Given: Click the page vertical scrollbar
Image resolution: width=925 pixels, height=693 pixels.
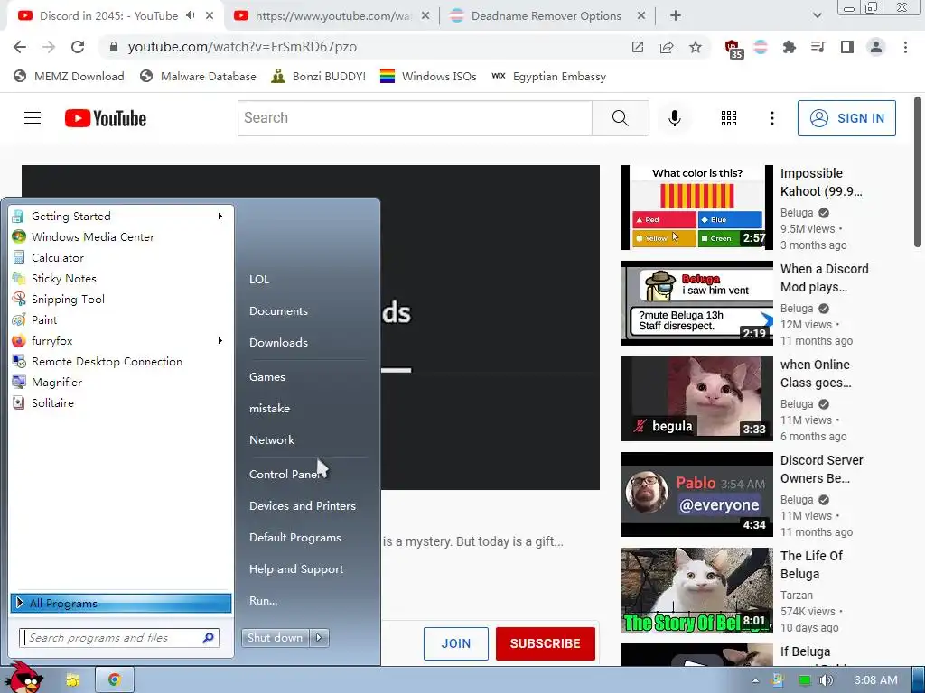Looking at the screenshot, I should tap(918, 171).
